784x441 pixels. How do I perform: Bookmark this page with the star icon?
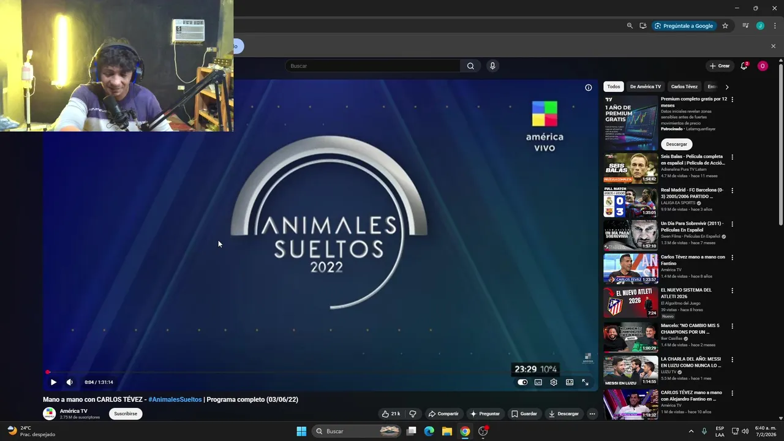[725, 26]
